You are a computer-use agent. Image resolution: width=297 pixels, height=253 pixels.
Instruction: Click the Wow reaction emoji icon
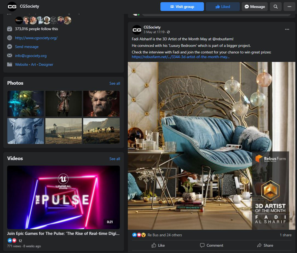tap(144, 235)
